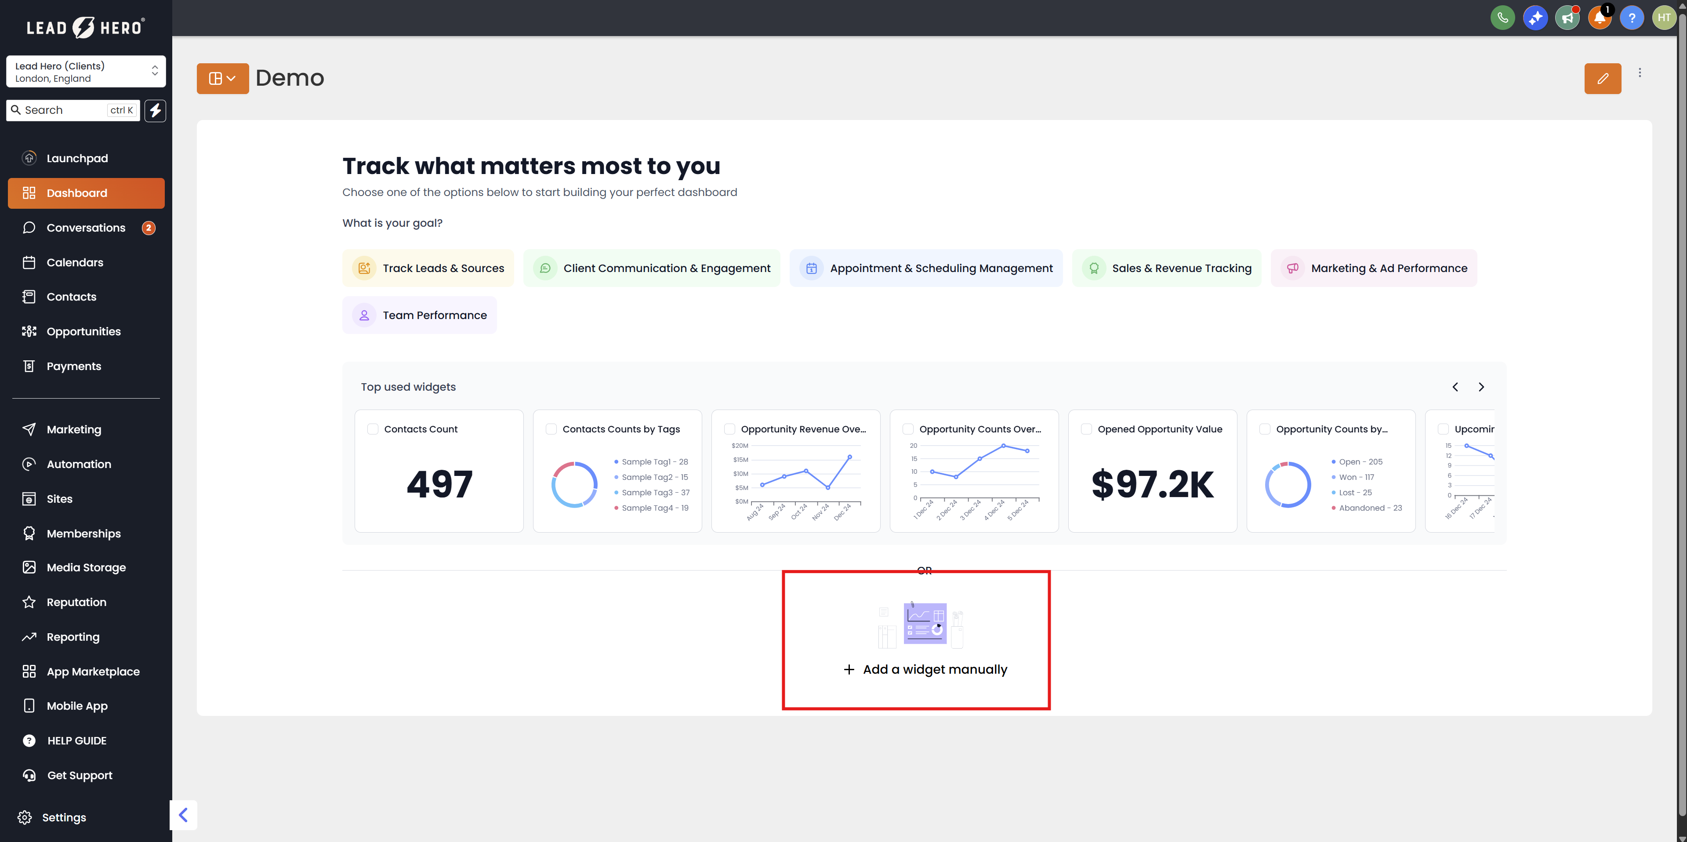Choose the Track Leads & Sources goal
1687x842 pixels.
428,268
